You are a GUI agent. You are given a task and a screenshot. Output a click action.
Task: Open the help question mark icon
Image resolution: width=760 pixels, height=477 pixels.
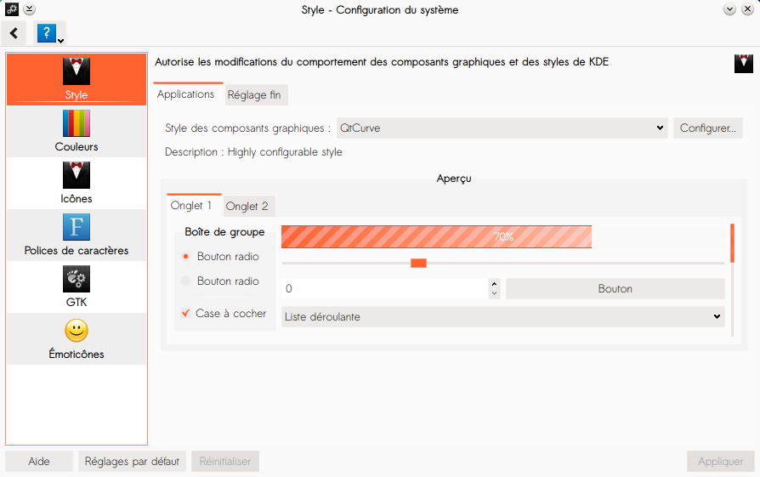click(47, 33)
